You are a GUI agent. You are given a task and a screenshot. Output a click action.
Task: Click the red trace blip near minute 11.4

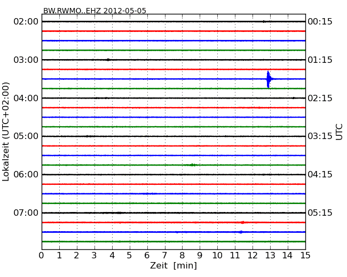(242, 222)
